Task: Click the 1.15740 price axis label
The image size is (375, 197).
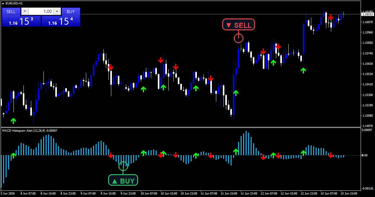Action: coord(367,53)
